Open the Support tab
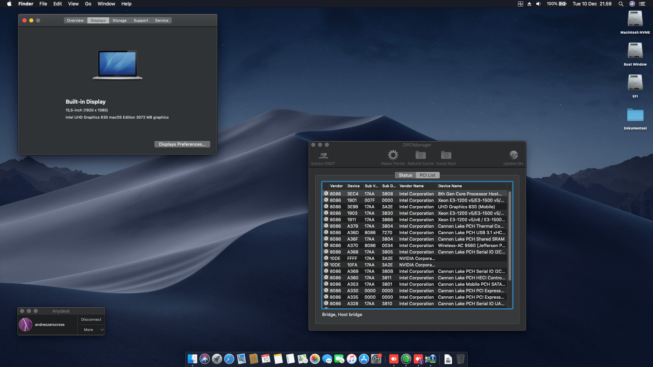The height and width of the screenshot is (367, 653). tap(141, 20)
